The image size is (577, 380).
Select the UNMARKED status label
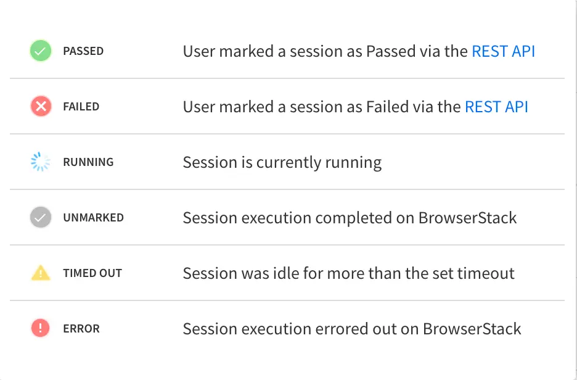(x=93, y=218)
